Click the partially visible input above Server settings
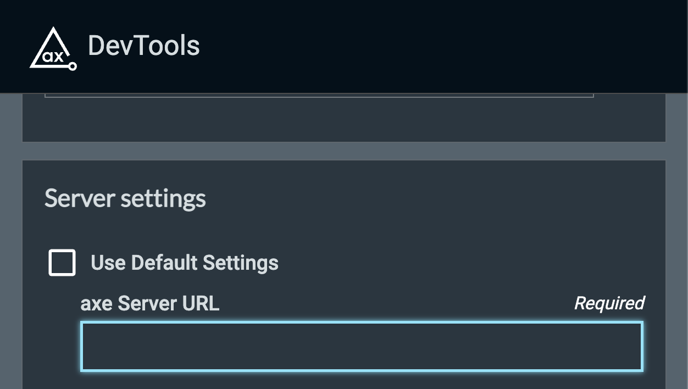The width and height of the screenshot is (688, 389). pos(319,95)
